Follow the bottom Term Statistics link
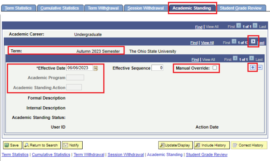Image resolution: width=270 pixels, height=161 pixels. (15, 155)
